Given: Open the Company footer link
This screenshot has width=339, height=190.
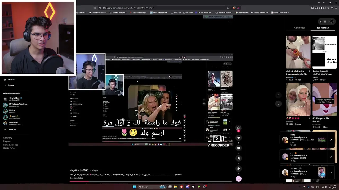Looking at the screenshot, I should (x=8, y=138).
